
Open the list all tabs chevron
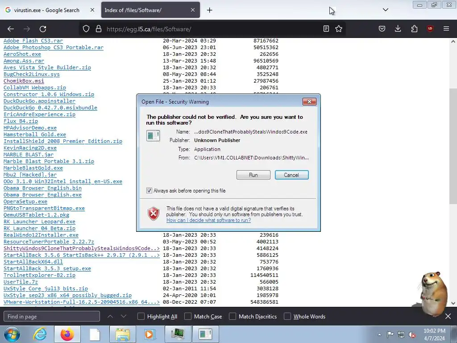tap(385, 10)
